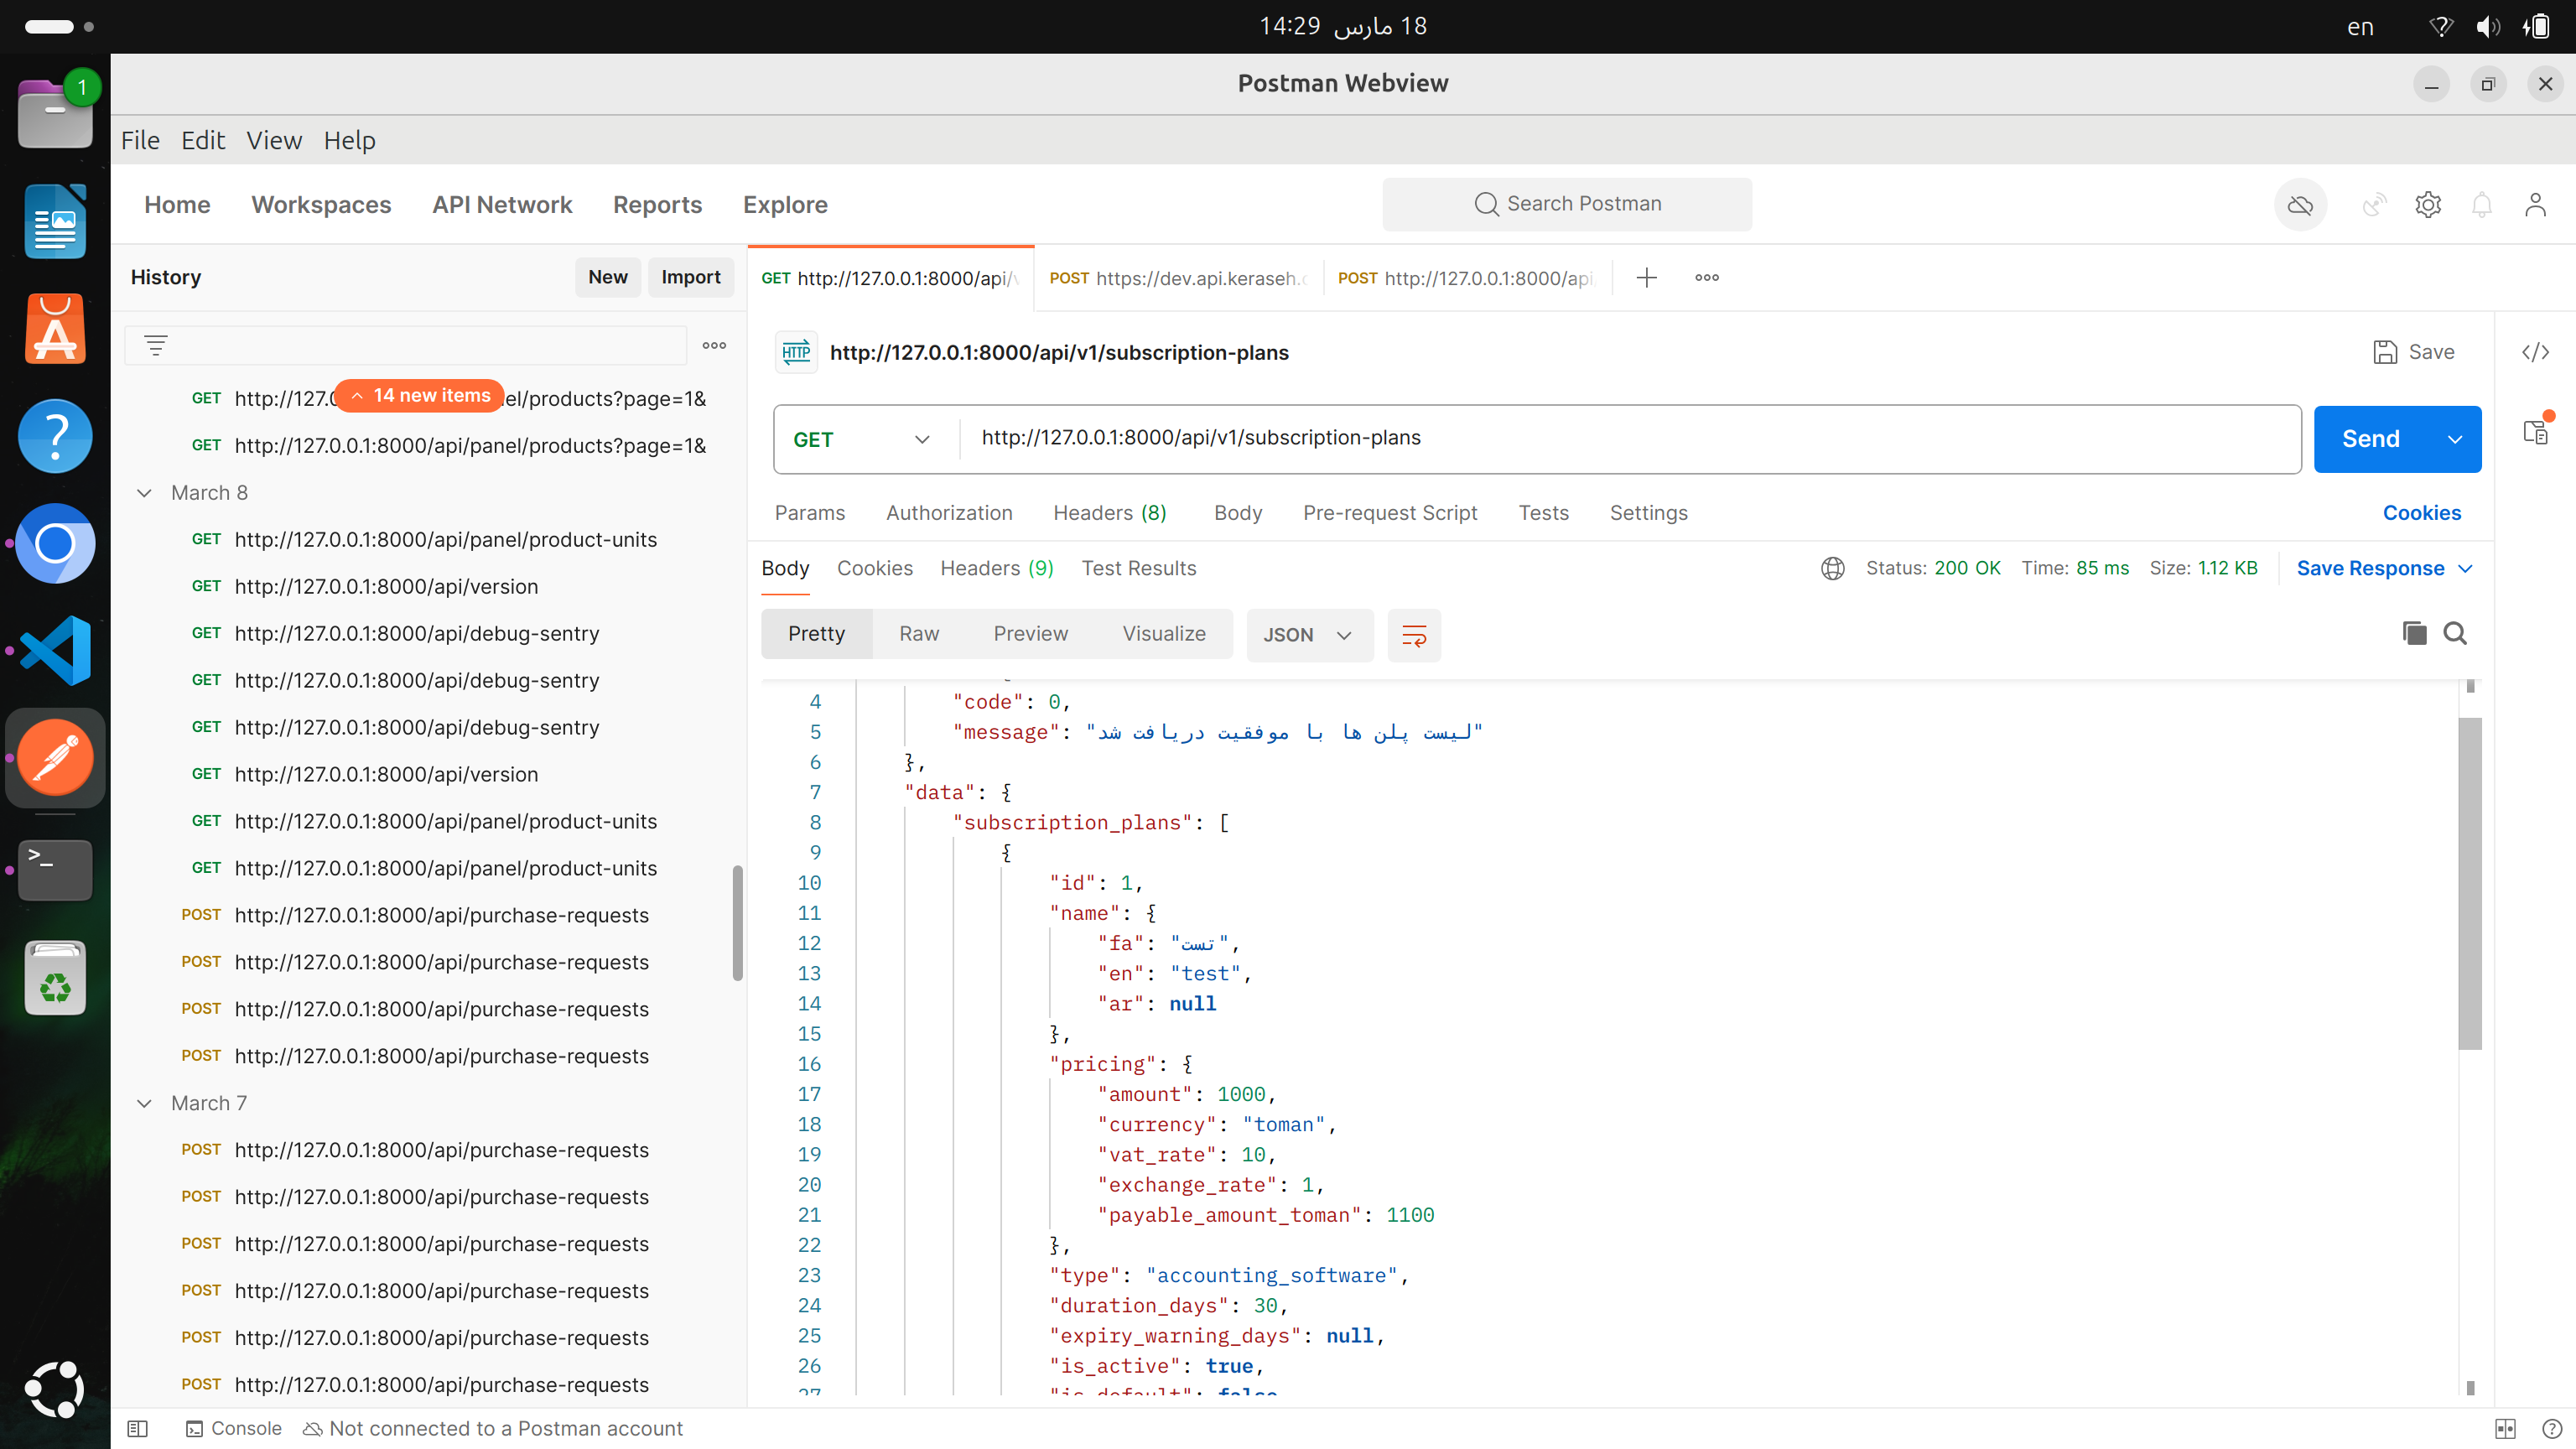Switch to Pre-request Script tab

point(1390,513)
